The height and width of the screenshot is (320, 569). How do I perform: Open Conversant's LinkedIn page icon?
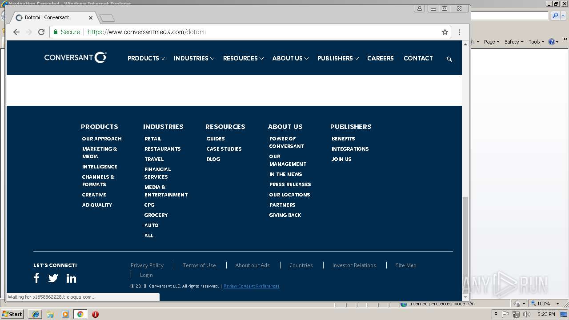pyautogui.click(x=71, y=278)
